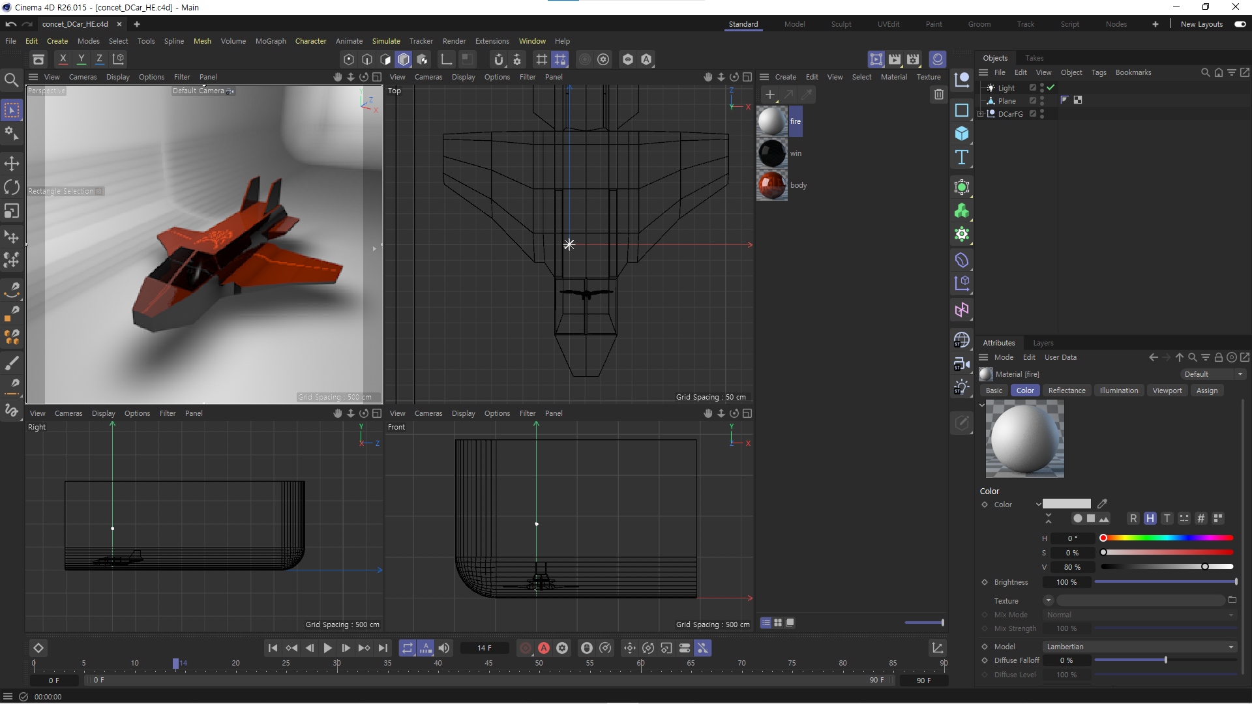Image resolution: width=1252 pixels, height=704 pixels.
Task: Enable the record active objects button
Action: coord(526,648)
